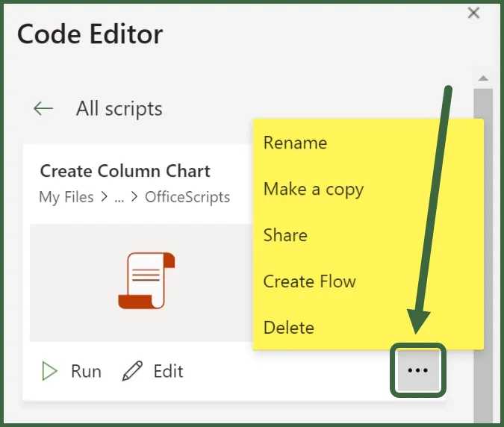The height and width of the screenshot is (427, 504).
Task: Close the Code Editor pane
Action: point(473,13)
